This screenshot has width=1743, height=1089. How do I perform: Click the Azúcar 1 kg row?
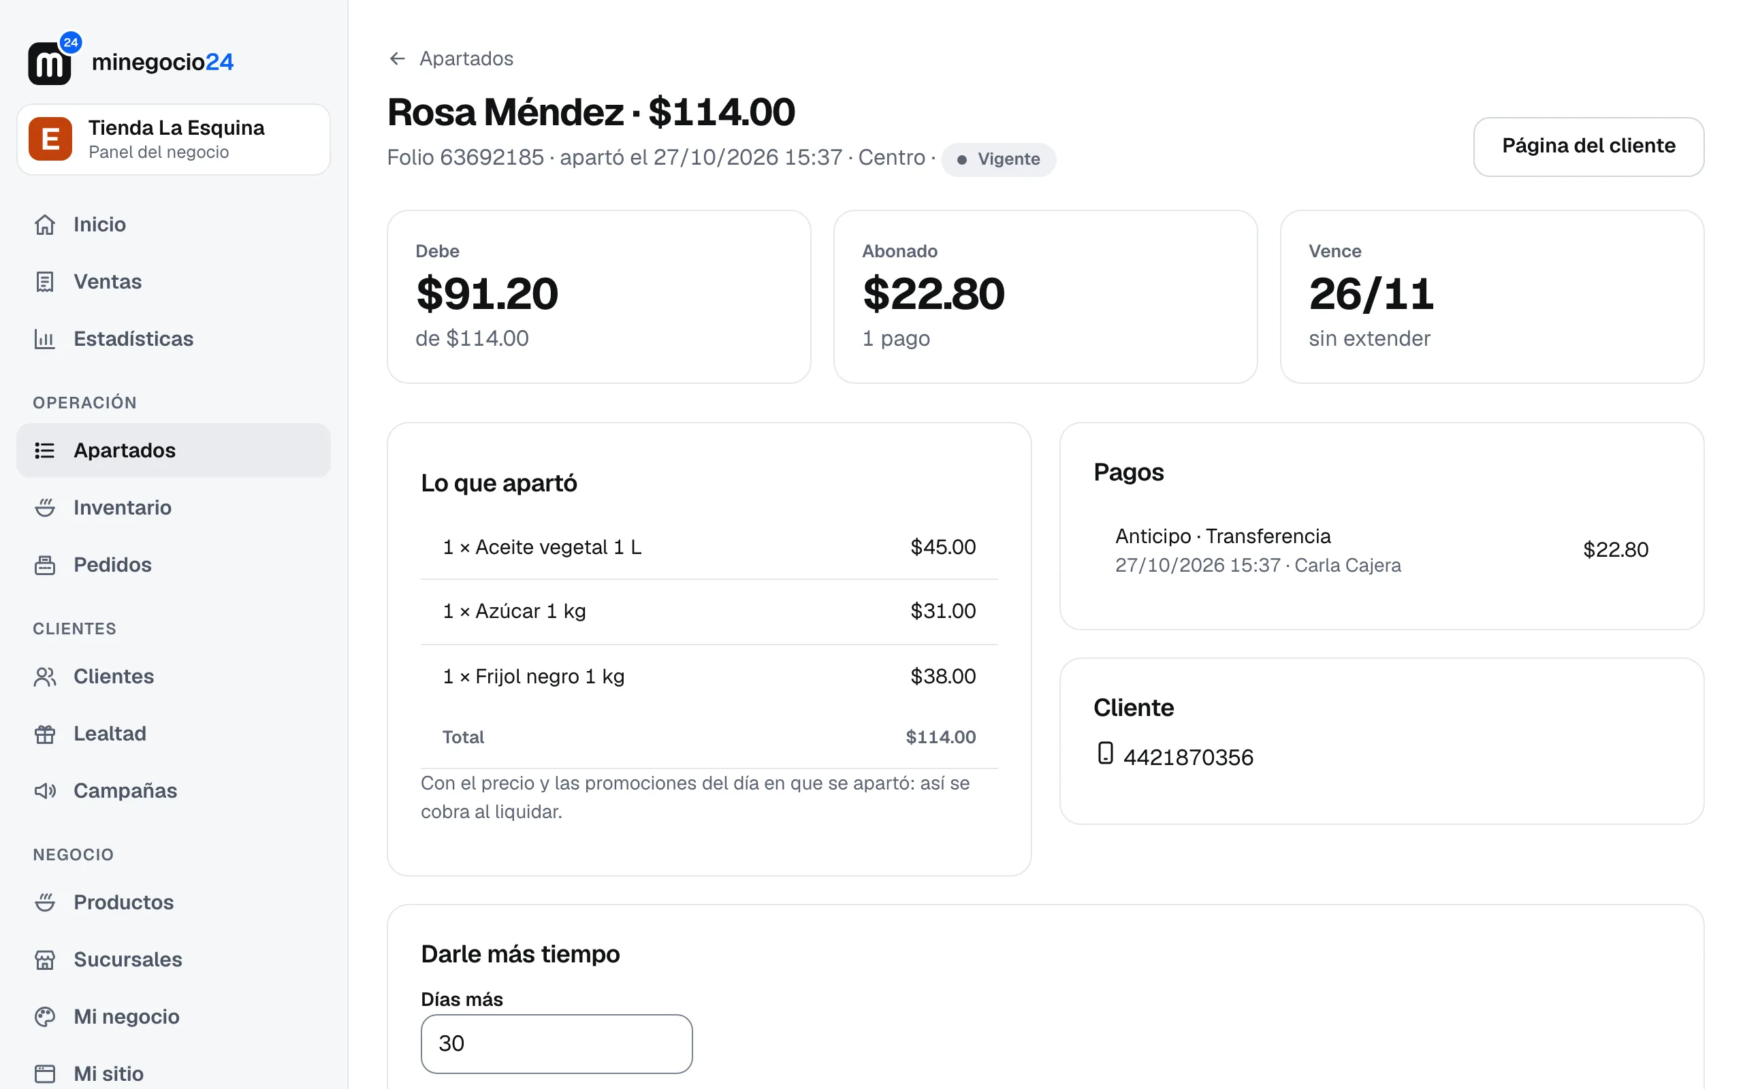pos(709,611)
